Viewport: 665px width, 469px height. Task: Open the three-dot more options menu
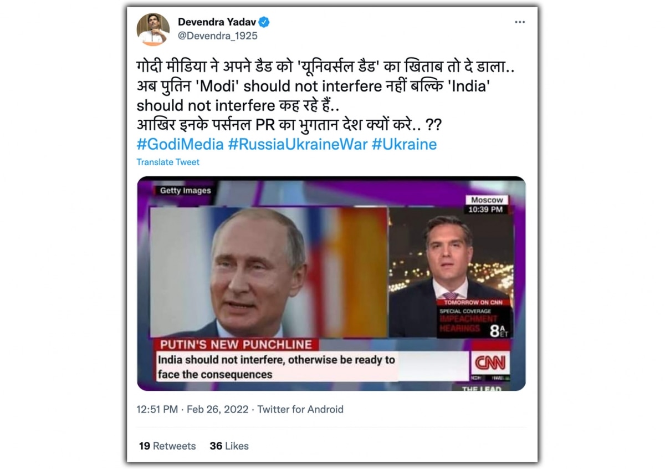(519, 22)
